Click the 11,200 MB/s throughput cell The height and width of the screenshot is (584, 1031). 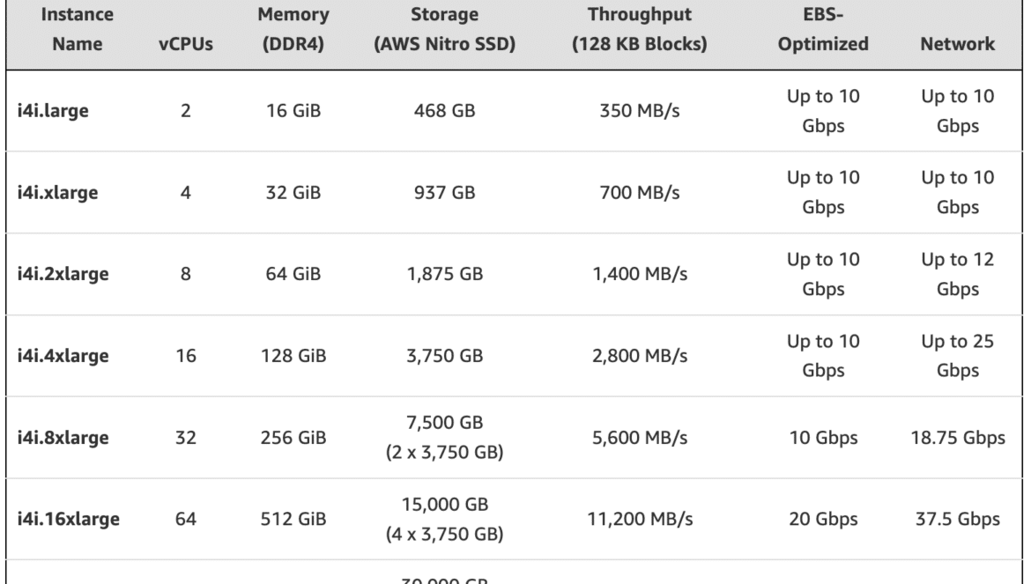coord(640,519)
